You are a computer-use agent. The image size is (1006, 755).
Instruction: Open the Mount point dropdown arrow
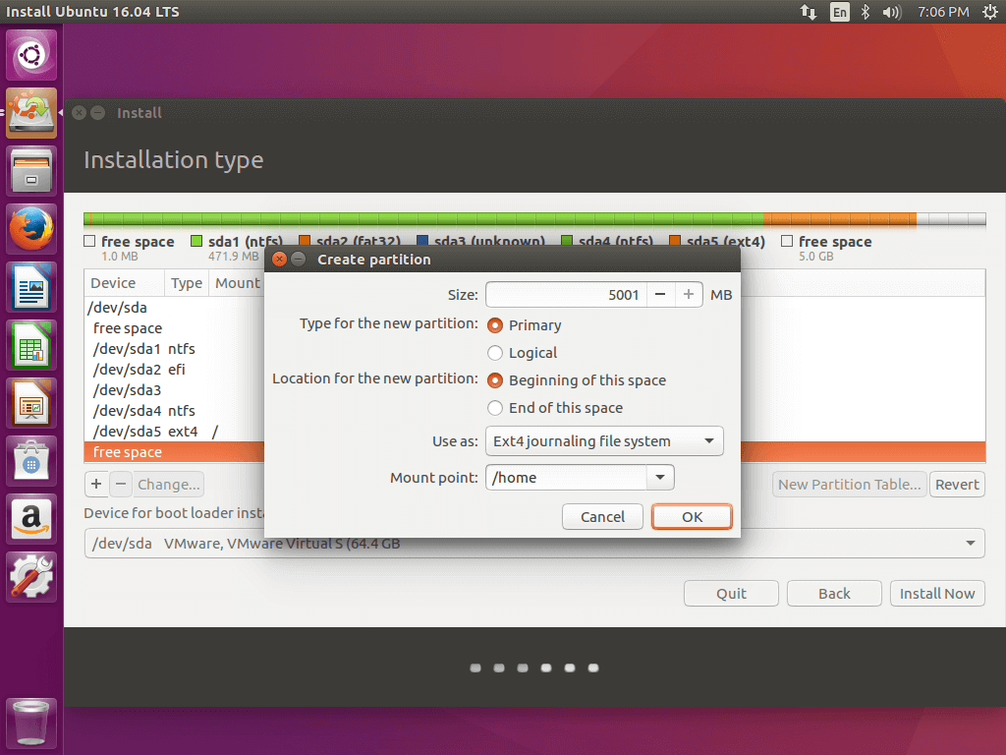point(659,478)
